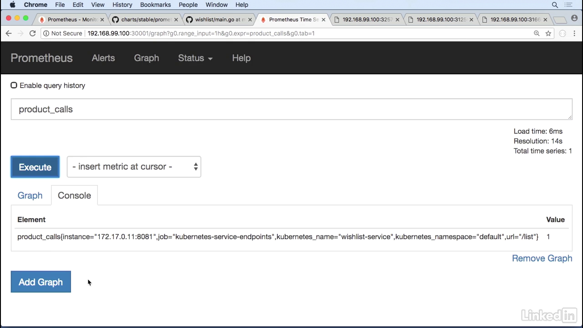583x328 pixels.
Task: Click the Not Secure info icon
Action: click(x=46, y=33)
